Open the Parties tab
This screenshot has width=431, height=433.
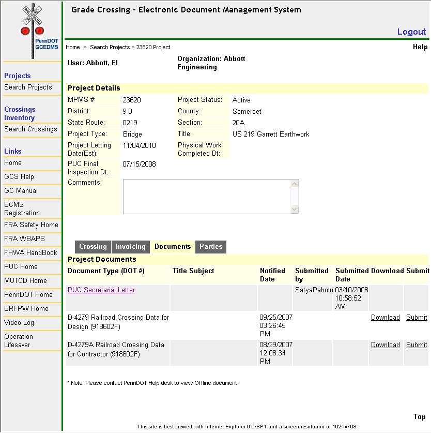211,247
